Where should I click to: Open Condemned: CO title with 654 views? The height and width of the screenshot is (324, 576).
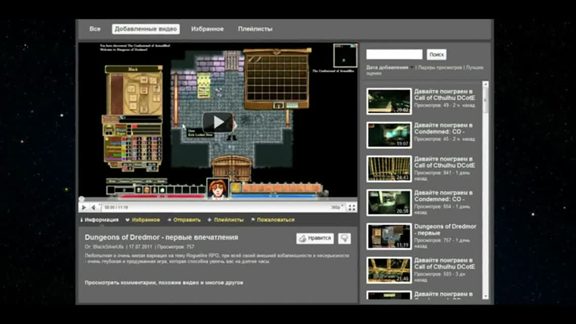(443, 196)
